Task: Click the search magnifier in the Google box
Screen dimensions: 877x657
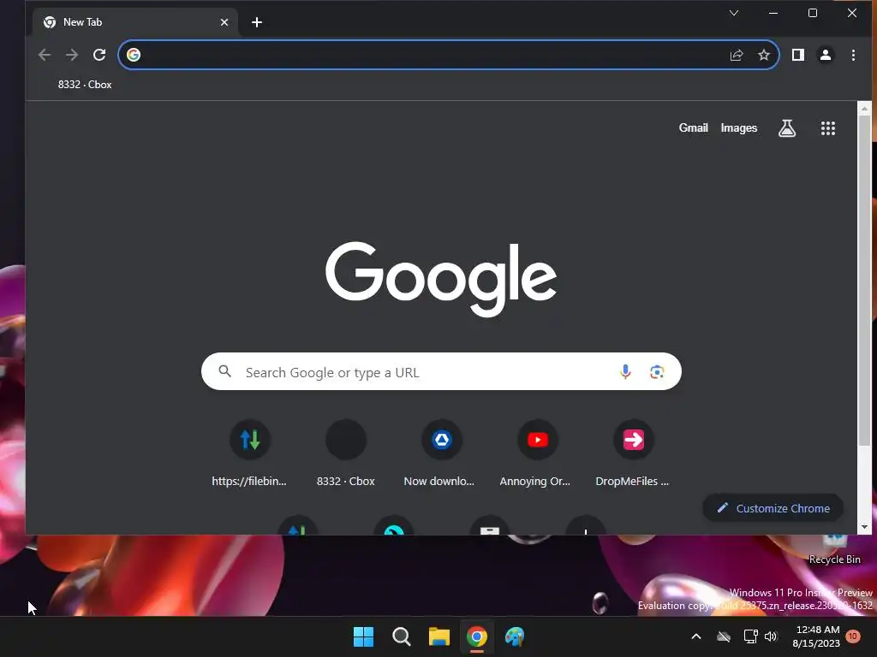Action: coord(225,371)
